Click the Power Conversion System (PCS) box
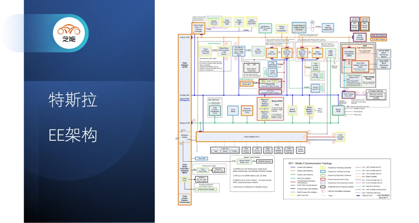The height and width of the screenshot is (223, 419). (354, 80)
